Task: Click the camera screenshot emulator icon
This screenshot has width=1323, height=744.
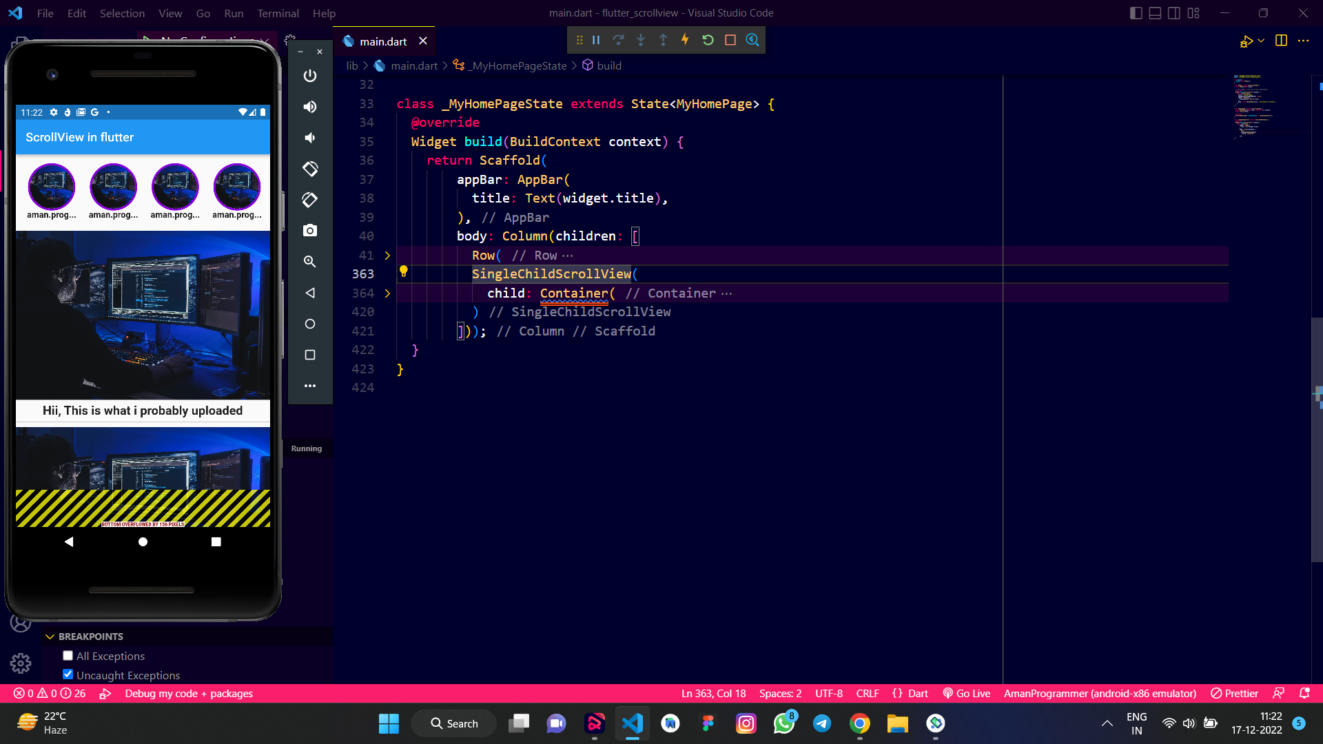Action: [x=310, y=230]
